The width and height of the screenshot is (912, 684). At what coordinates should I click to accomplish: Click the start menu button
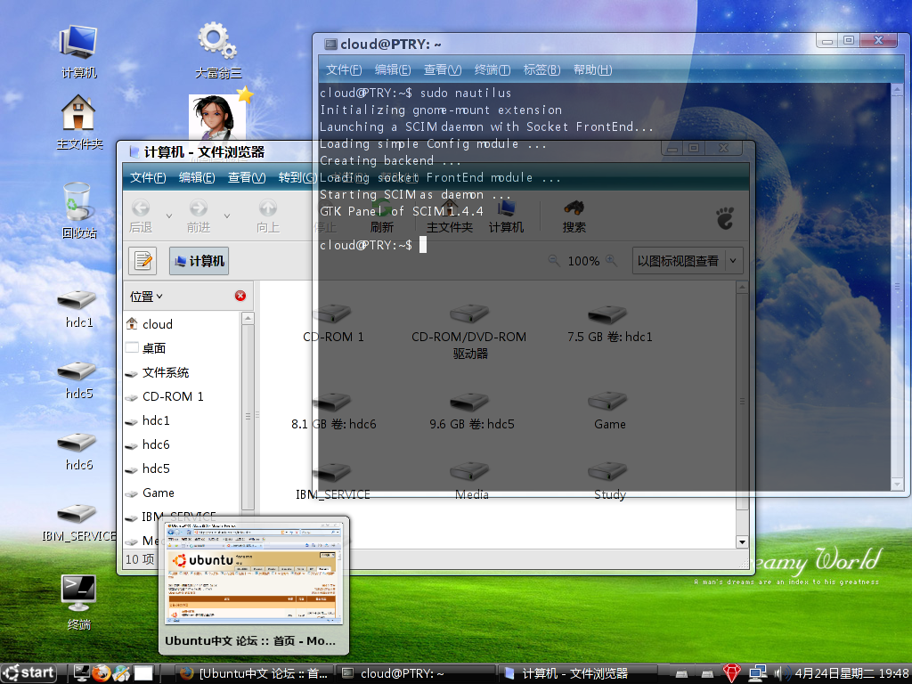28,673
